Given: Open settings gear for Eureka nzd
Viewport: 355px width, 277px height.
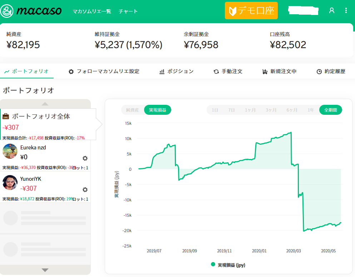Looking at the screenshot, I should (x=85, y=158).
